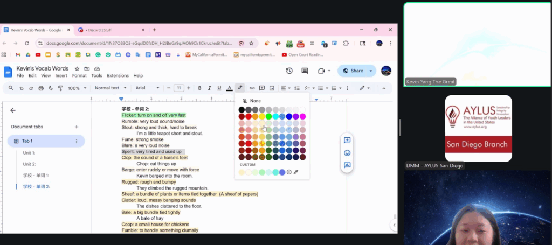The height and width of the screenshot is (245, 552).
Task: Open the Normal text style dropdown
Action: pyautogui.click(x=111, y=88)
